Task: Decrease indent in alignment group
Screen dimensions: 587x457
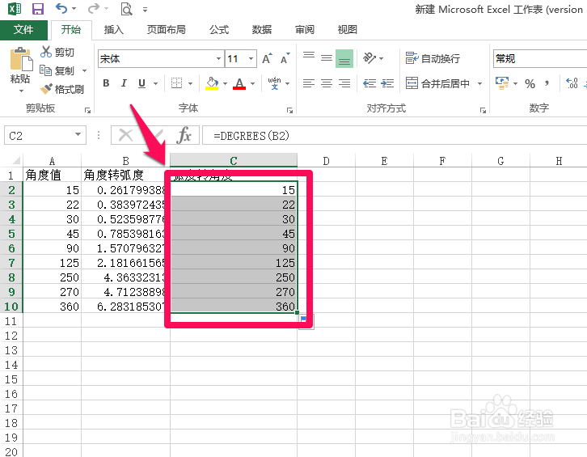Action: (370, 83)
